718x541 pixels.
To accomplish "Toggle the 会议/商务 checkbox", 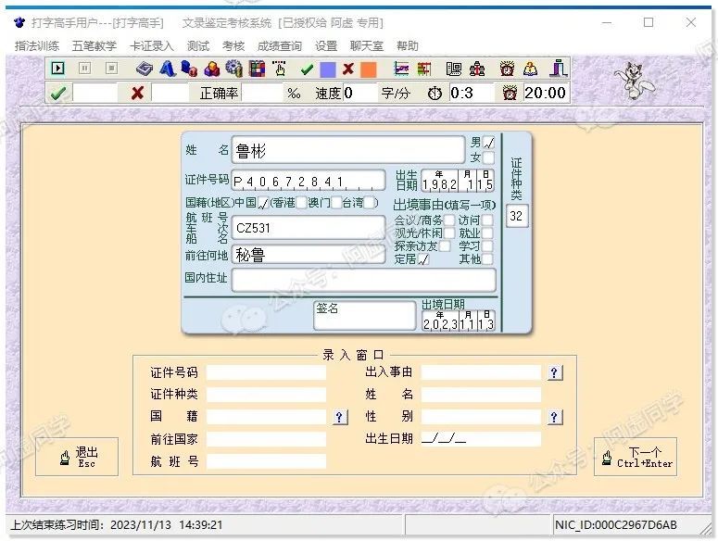I will tap(449, 220).
